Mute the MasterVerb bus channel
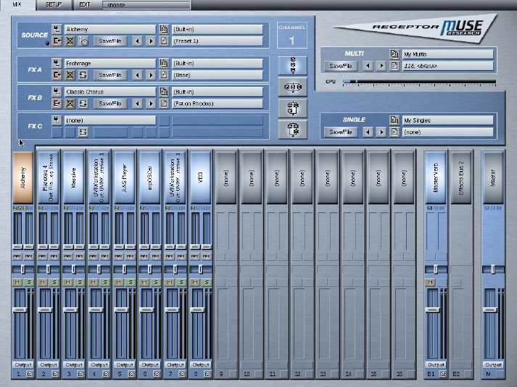The image size is (517, 387). click(x=430, y=282)
